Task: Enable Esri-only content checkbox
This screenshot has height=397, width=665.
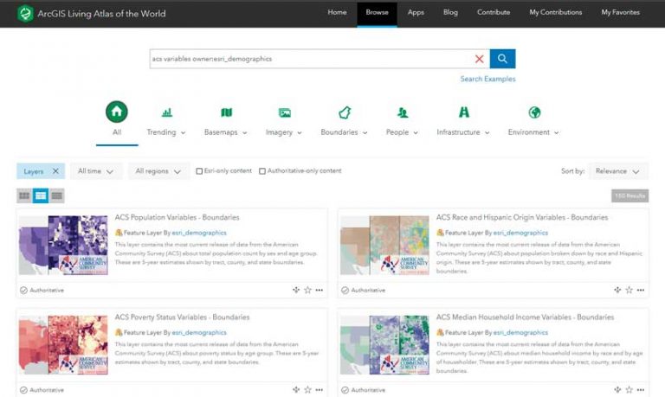Action: [199, 171]
